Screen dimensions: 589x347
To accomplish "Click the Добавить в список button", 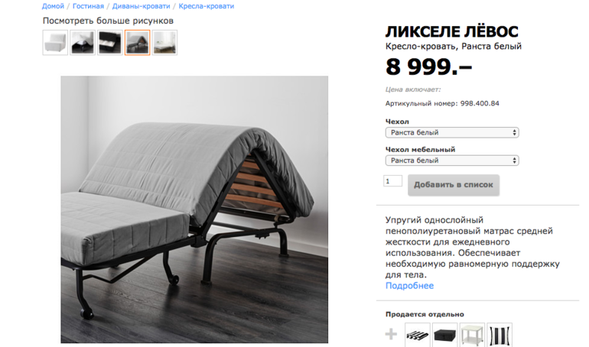I will pyautogui.click(x=454, y=184).
